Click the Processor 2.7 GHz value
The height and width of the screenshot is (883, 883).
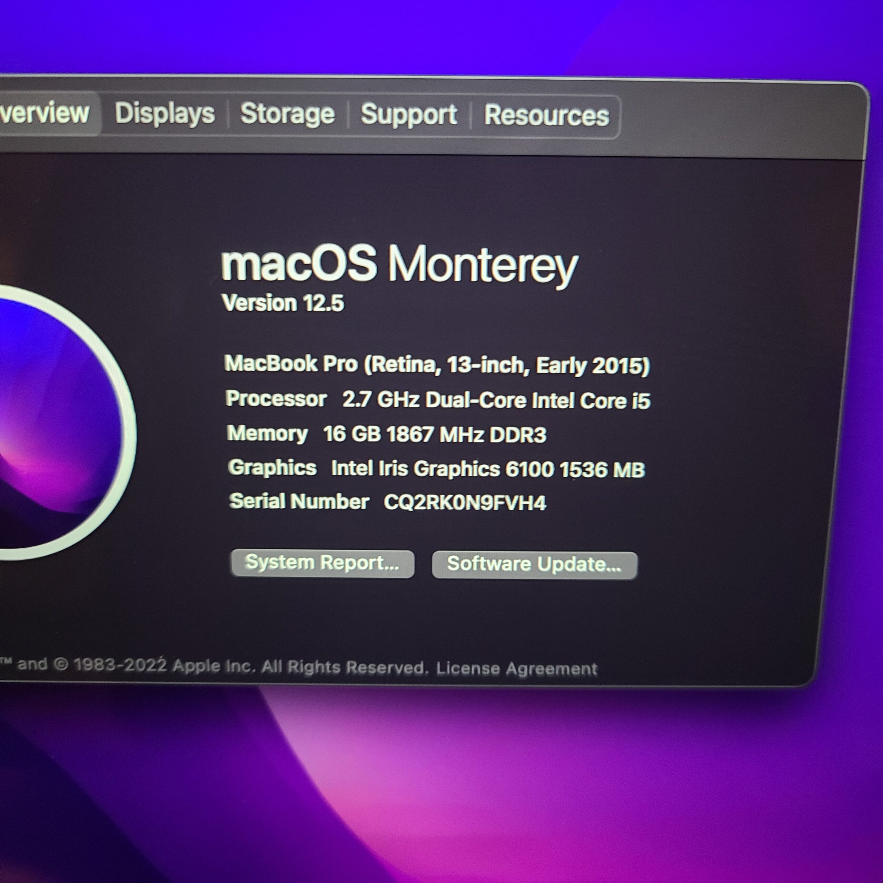(496, 400)
